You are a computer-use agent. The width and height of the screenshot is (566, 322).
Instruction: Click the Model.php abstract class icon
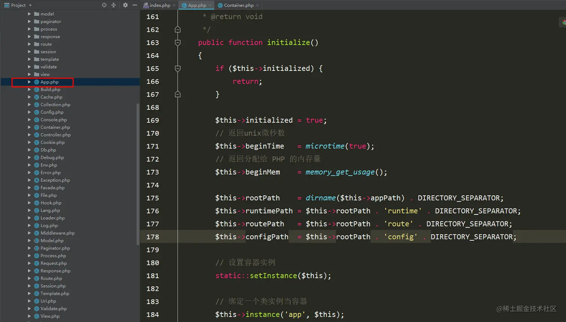point(37,241)
